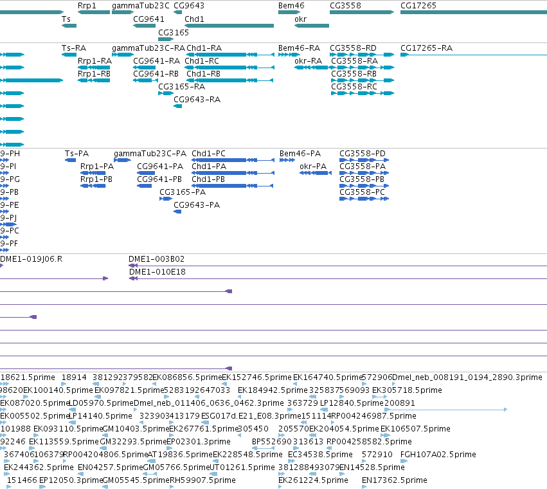Click the Chd1-PA protein label

coord(209,167)
